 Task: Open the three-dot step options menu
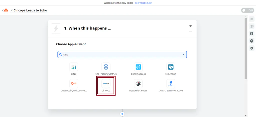pos(190,31)
